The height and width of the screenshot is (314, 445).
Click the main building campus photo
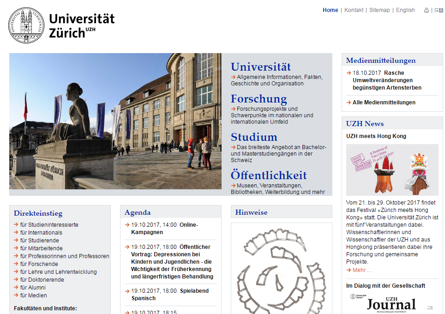115,121
